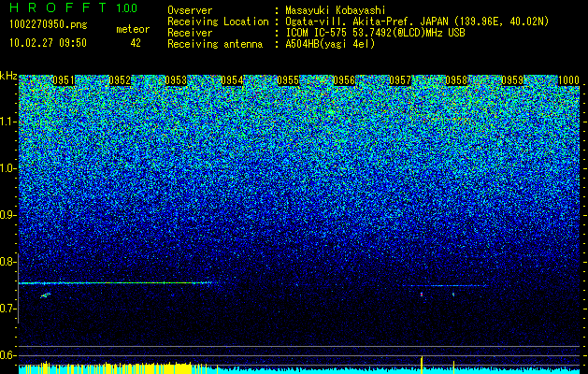Image resolution: width=588 pixels, height=374 pixels.
Task: Click the 0.8 frequency axis label
Action: 7,262
